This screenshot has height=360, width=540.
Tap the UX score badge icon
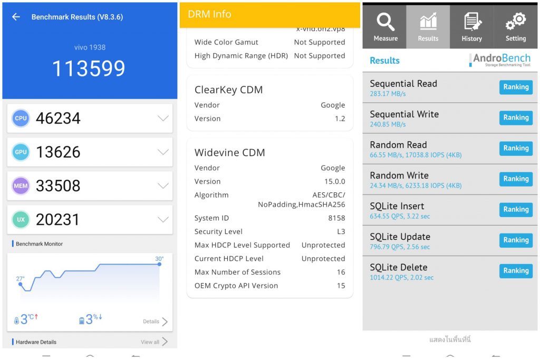point(21,219)
